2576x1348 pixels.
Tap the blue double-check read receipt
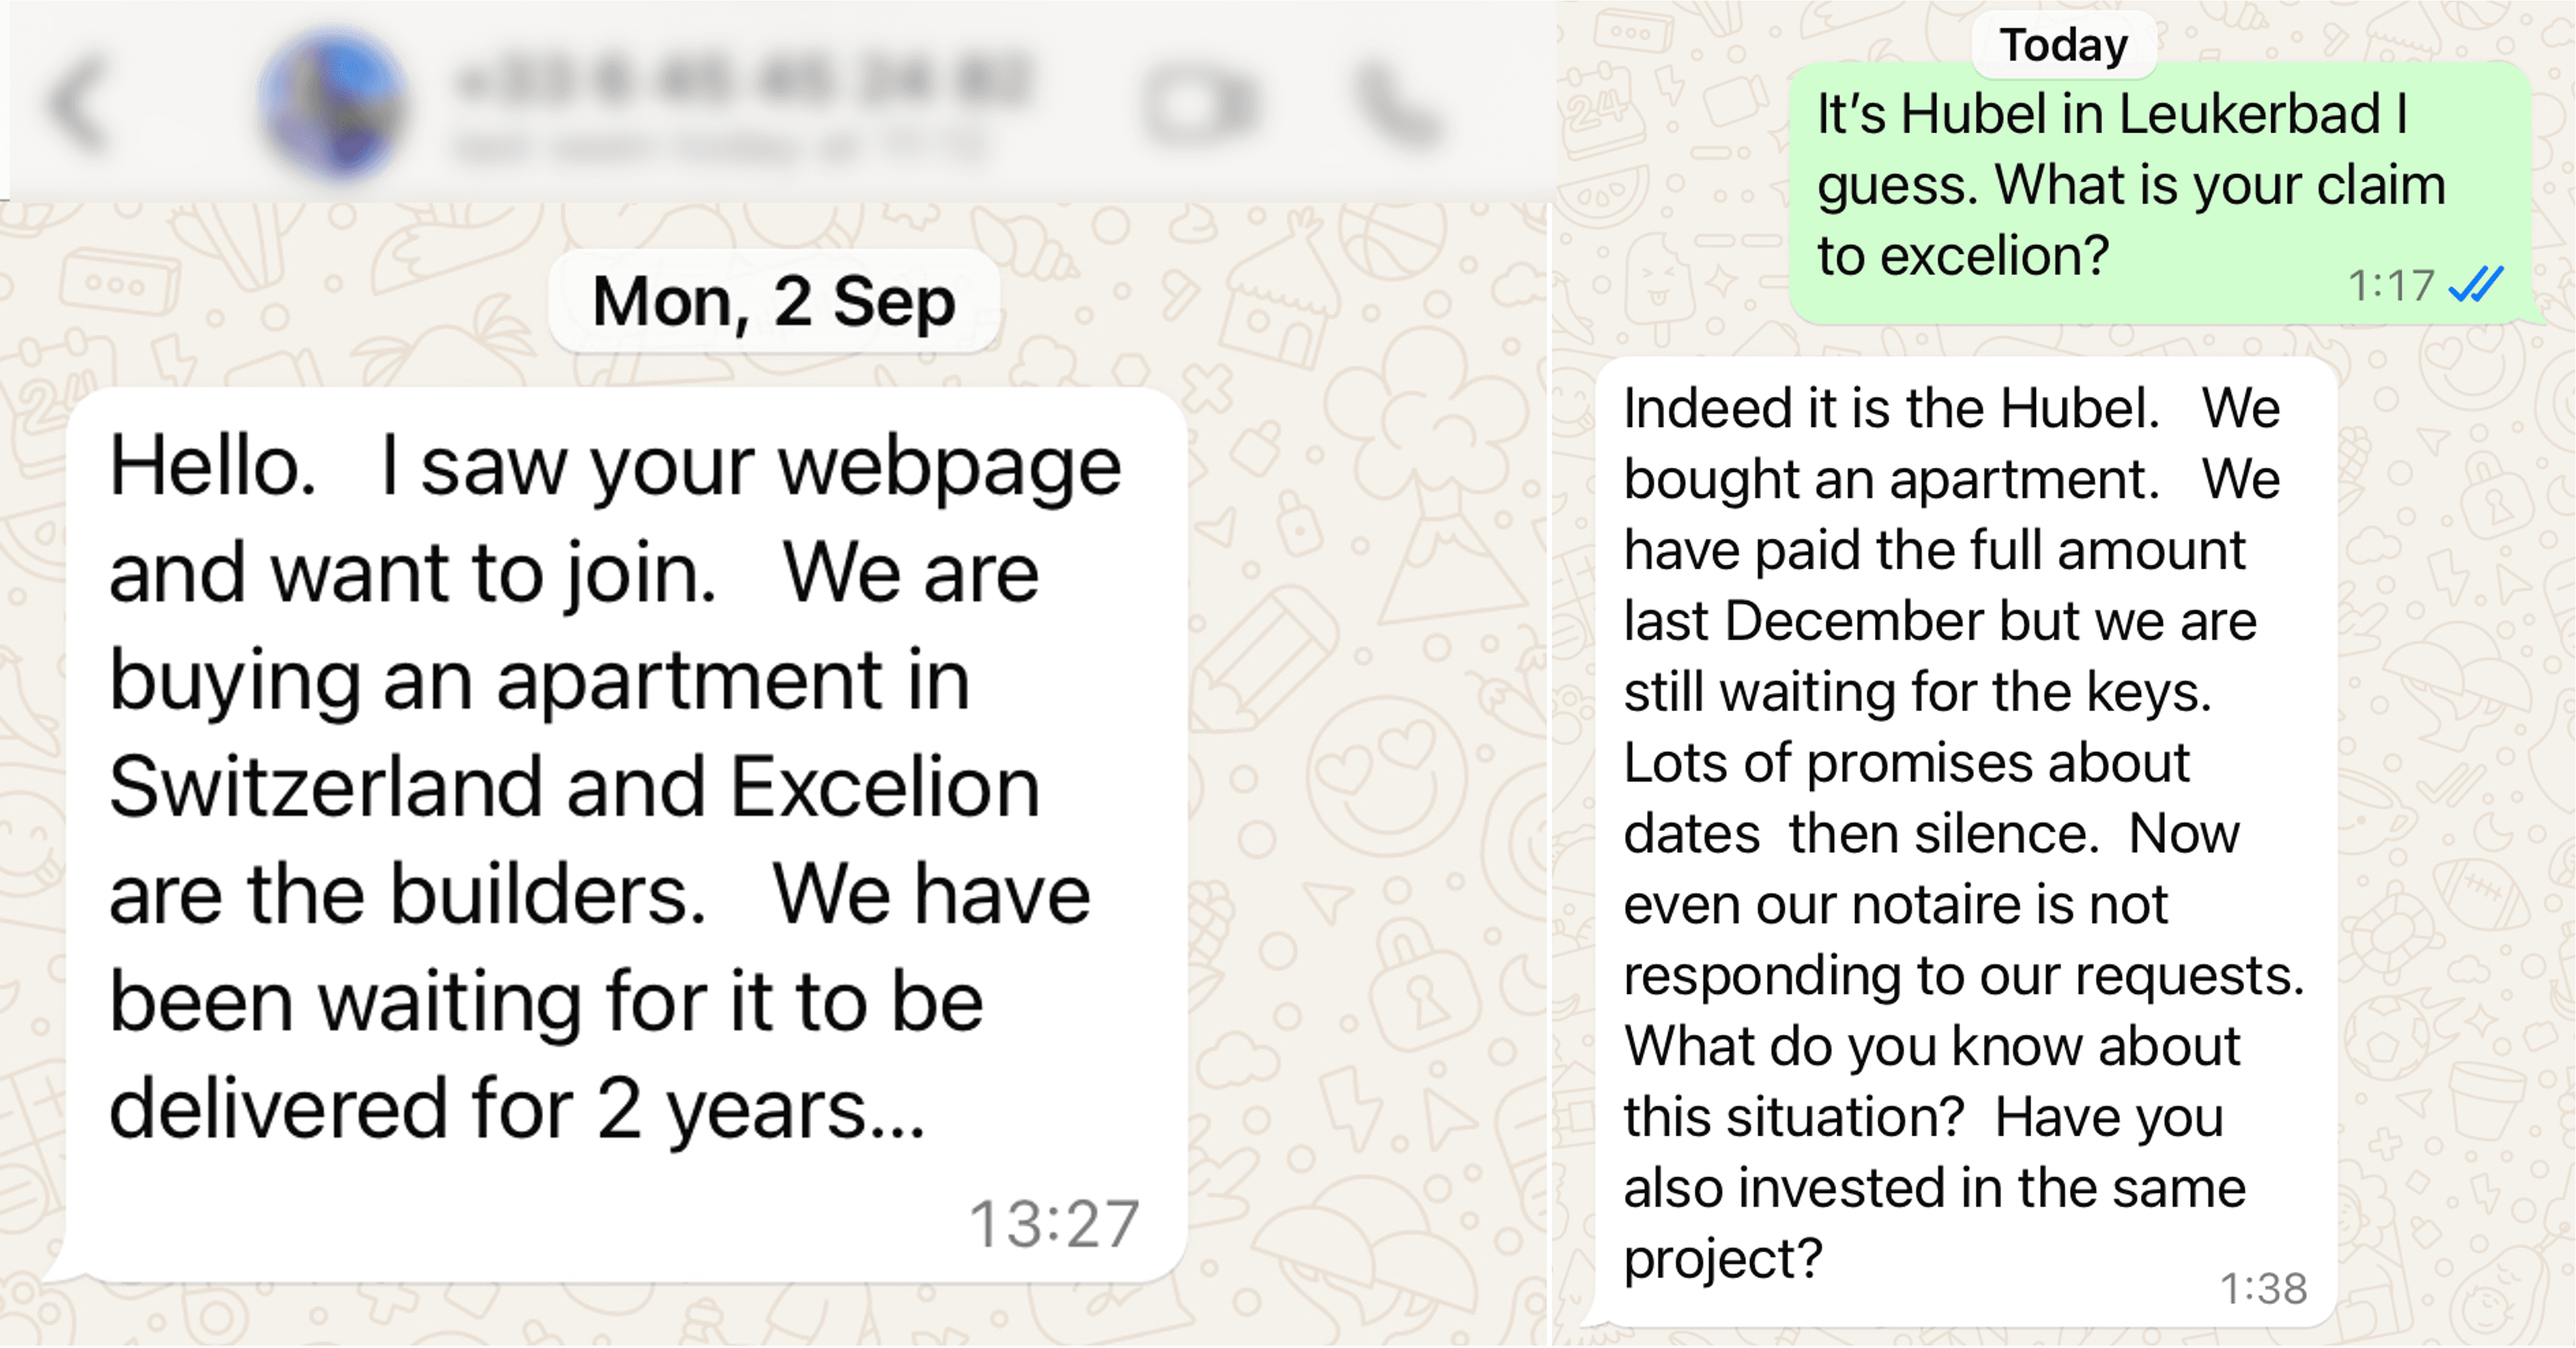(x=2476, y=285)
